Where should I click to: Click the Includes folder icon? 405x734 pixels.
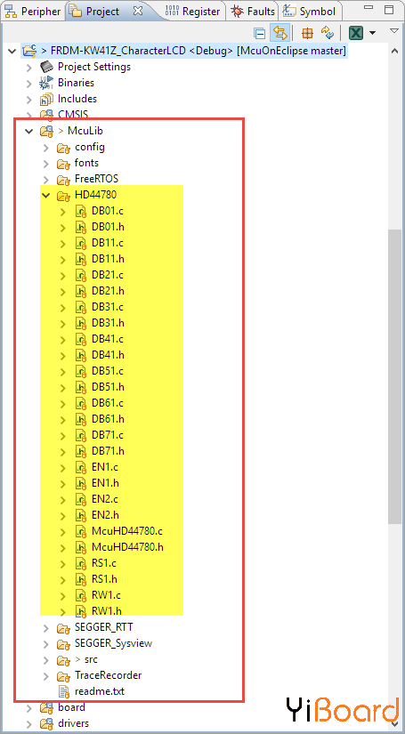(46, 99)
